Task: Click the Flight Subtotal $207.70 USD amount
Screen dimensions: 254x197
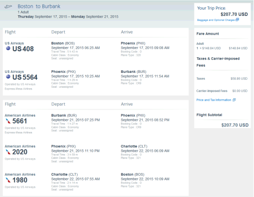Action: tap(235, 125)
